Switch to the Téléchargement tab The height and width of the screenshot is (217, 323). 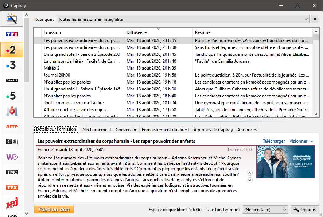pos(96,130)
